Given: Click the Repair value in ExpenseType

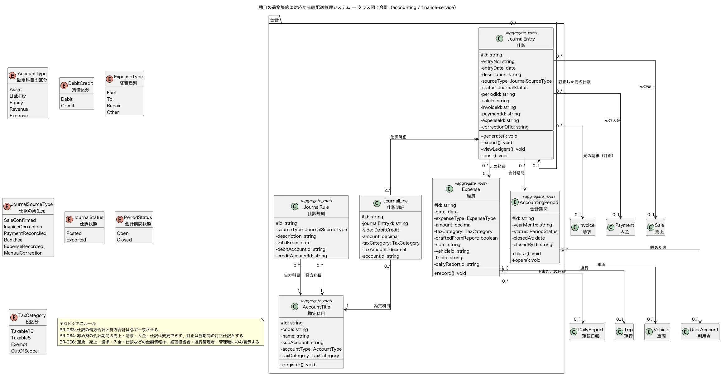Looking at the screenshot, I should pyautogui.click(x=114, y=106).
